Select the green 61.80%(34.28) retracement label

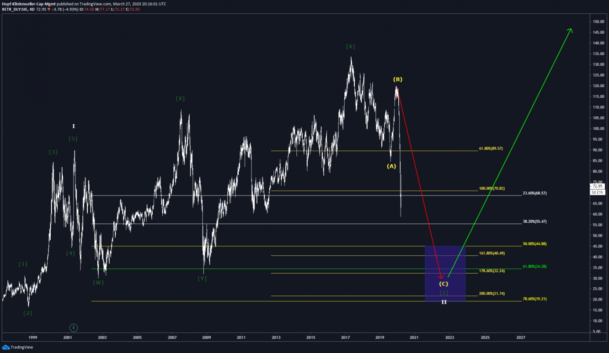[x=534, y=266]
